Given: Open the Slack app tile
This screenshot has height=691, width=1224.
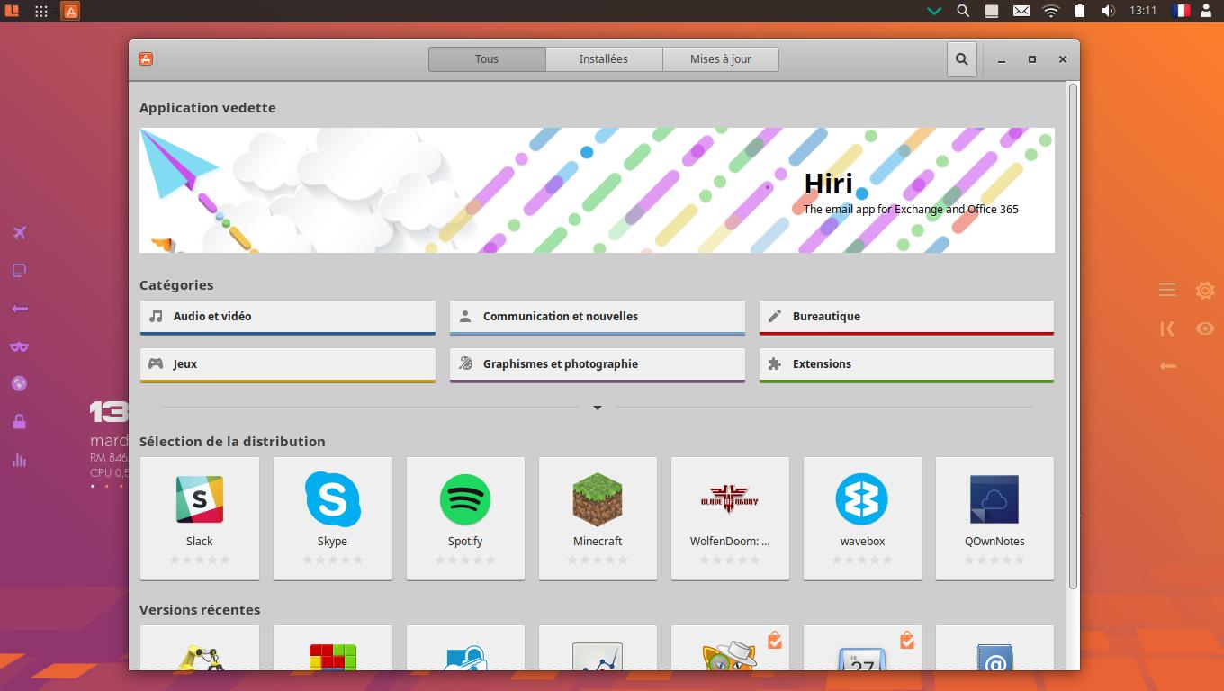Looking at the screenshot, I should click(200, 518).
